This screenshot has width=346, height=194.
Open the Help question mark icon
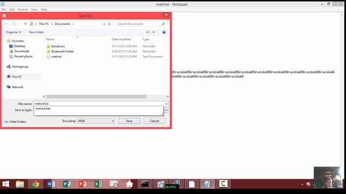[164, 32]
